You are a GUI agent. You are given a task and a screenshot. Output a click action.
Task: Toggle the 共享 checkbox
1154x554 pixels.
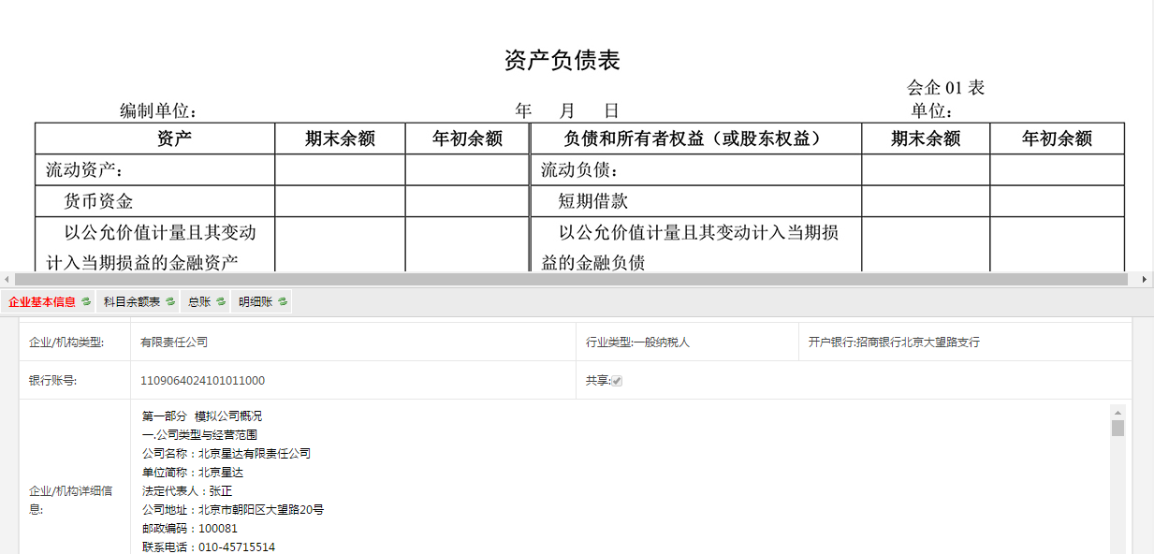click(x=617, y=381)
